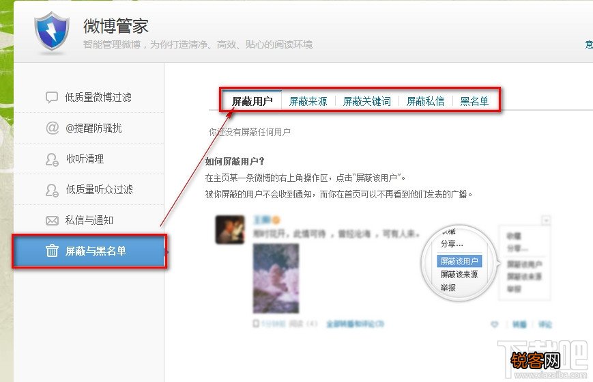Open 私信与通知 settings
Image resolution: width=593 pixels, height=382 pixels.
(x=89, y=220)
